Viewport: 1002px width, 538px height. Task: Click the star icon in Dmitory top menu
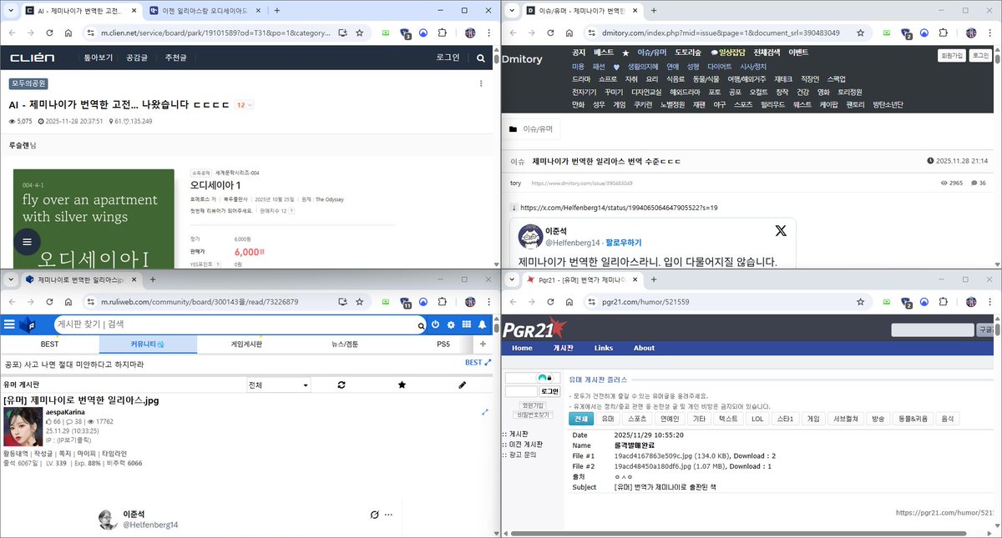(625, 52)
